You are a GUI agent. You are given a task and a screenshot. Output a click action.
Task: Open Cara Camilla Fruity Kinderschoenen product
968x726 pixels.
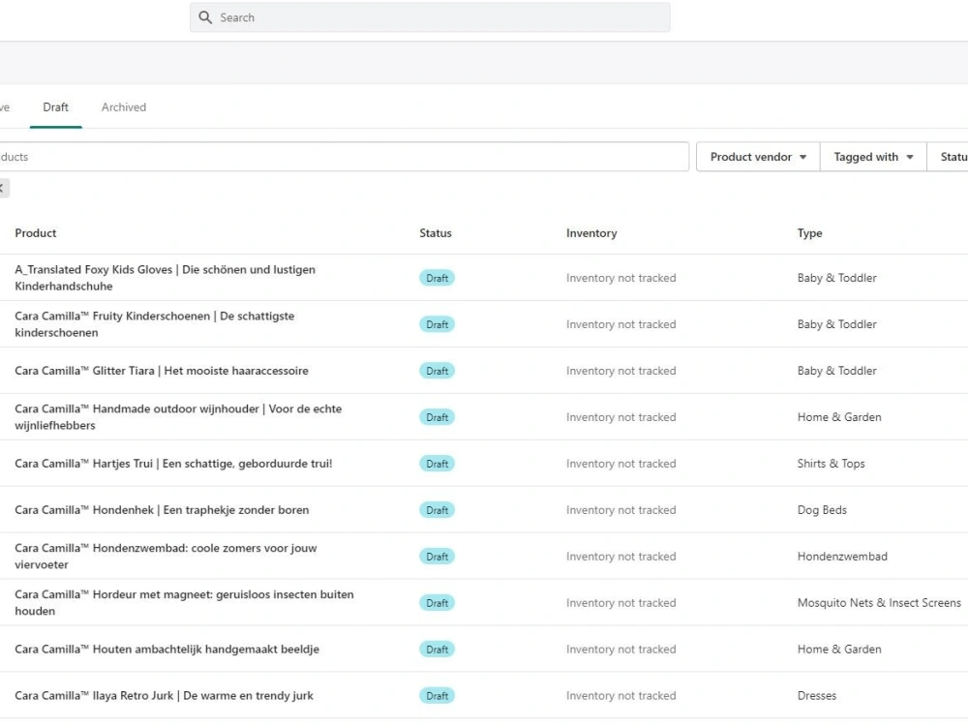pos(154,324)
